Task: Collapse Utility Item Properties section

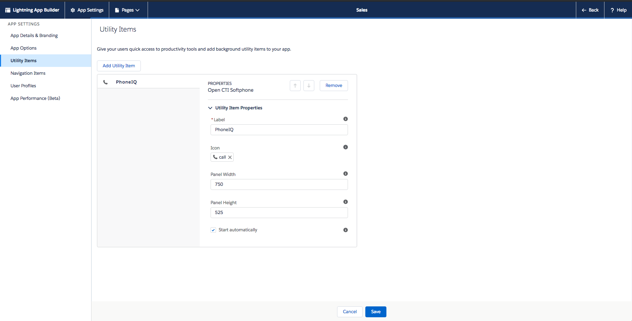Action: (x=210, y=108)
